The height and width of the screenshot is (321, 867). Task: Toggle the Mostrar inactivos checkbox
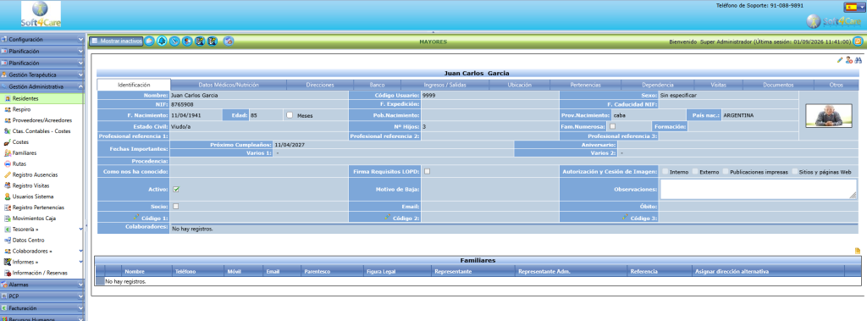pos(95,41)
